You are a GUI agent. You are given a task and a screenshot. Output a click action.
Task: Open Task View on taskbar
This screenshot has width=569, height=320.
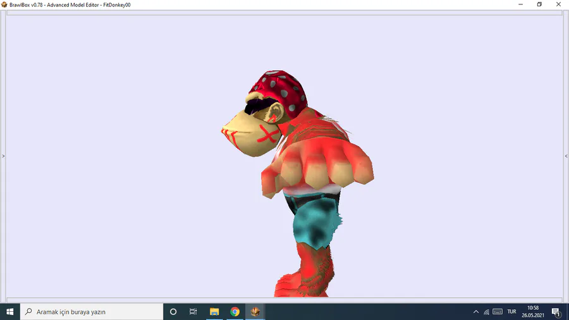[193, 312]
